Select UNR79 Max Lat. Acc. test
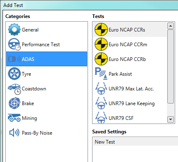 (130, 88)
